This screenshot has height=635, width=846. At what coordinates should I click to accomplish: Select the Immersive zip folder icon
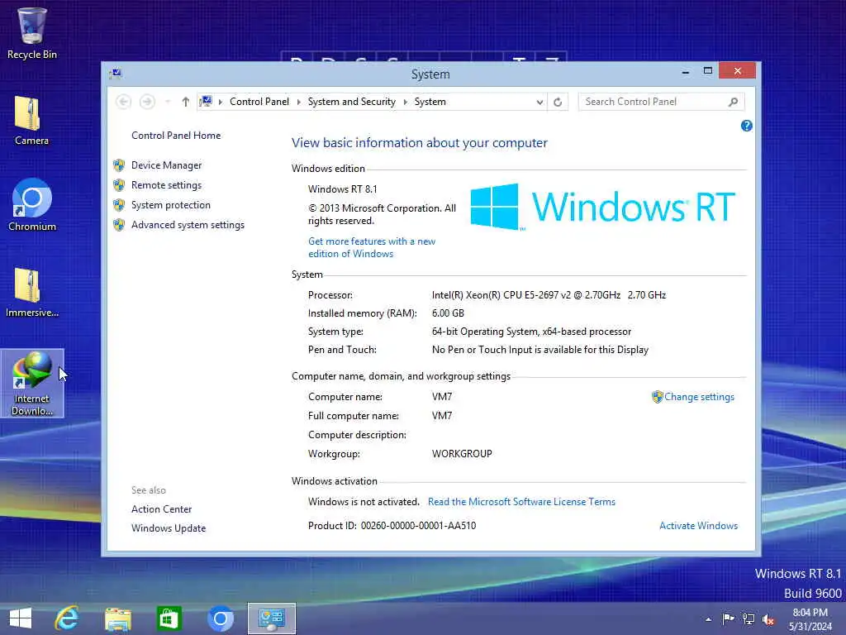tap(32, 292)
